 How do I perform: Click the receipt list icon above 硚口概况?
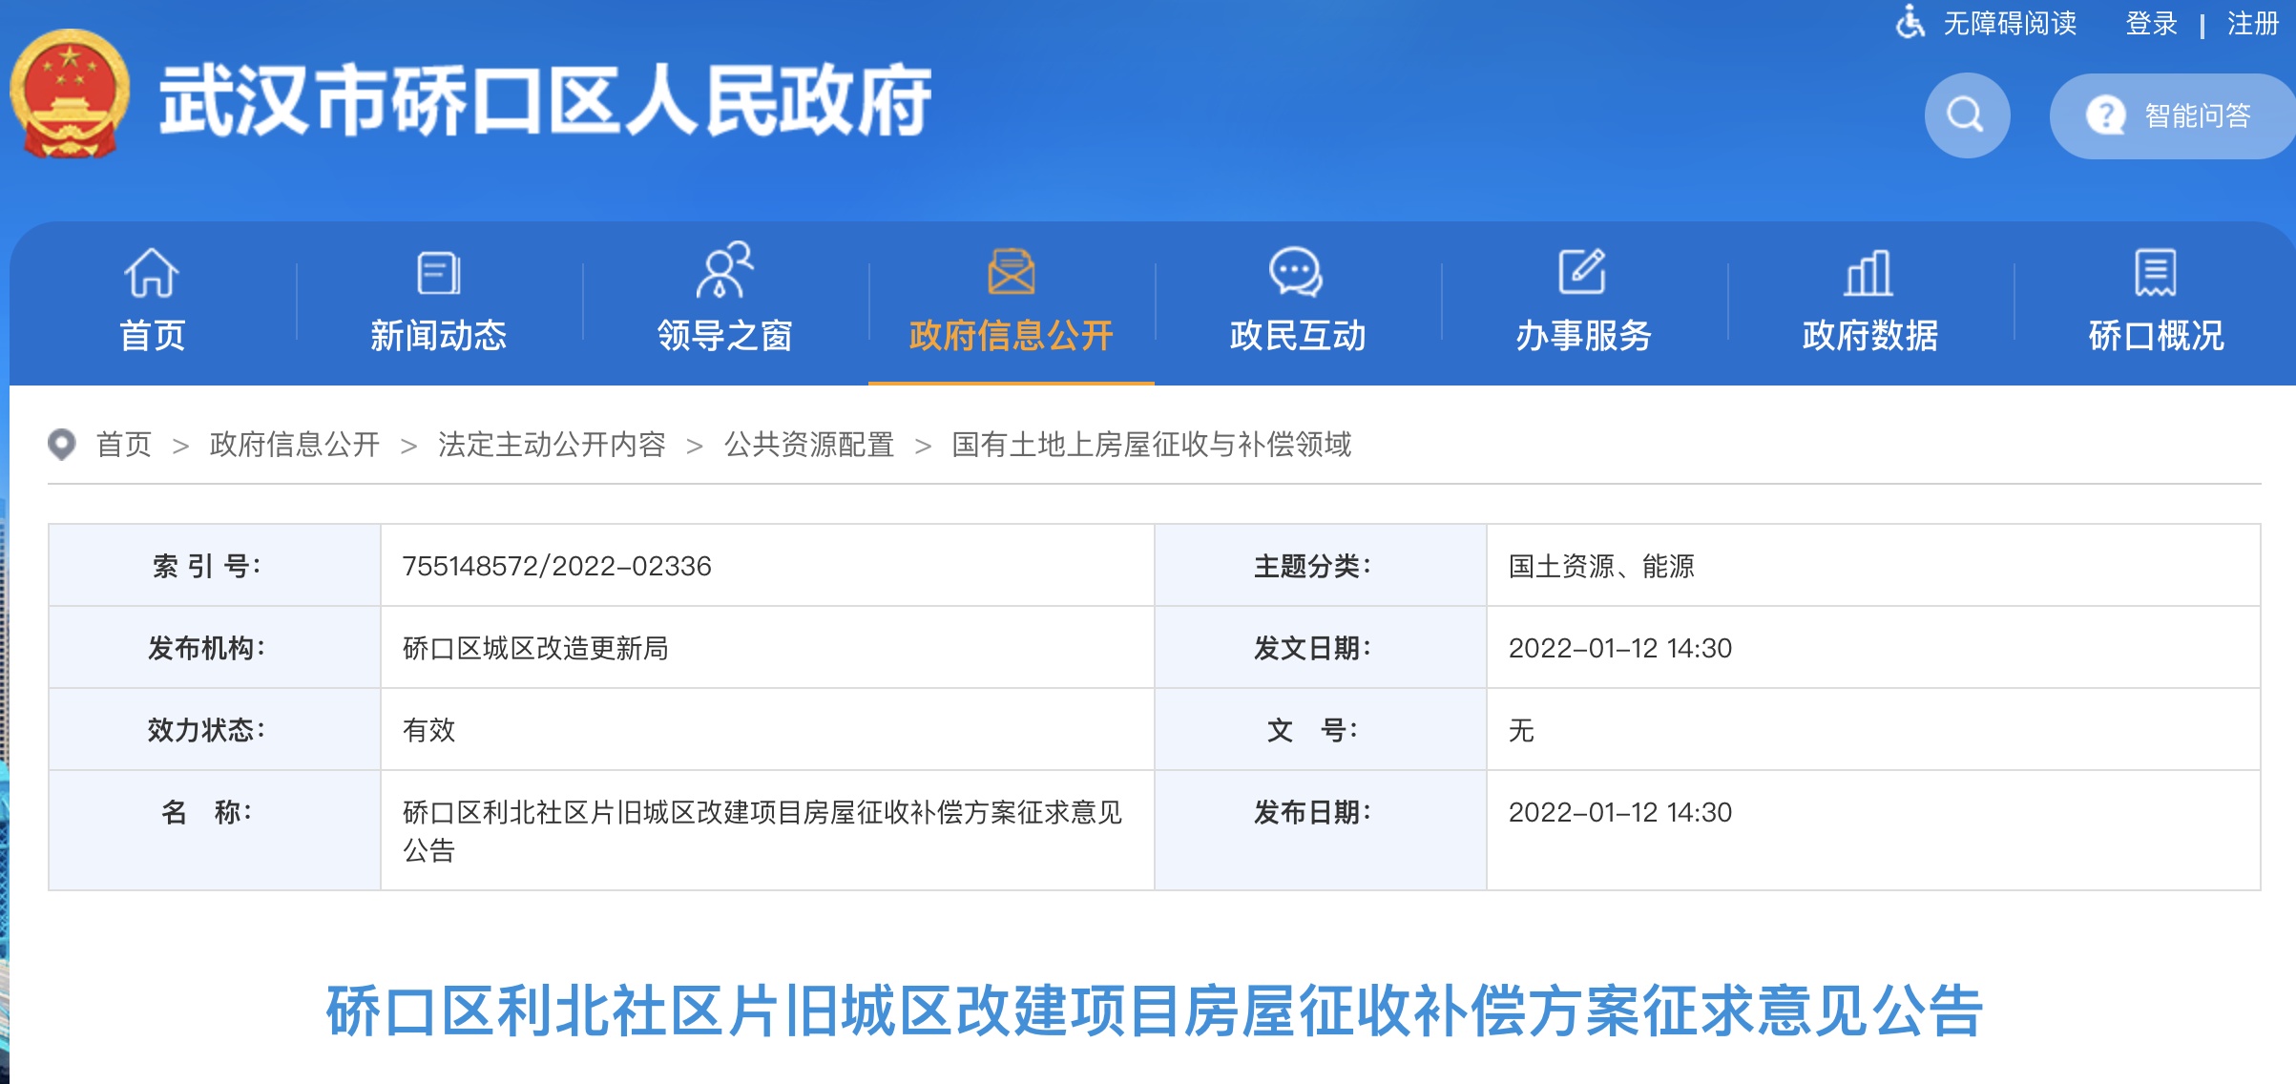pyautogui.click(x=2156, y=273)
